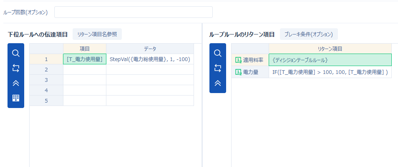
Task: Click the search icon in the return items toolbar
Action: coord(217,53)
